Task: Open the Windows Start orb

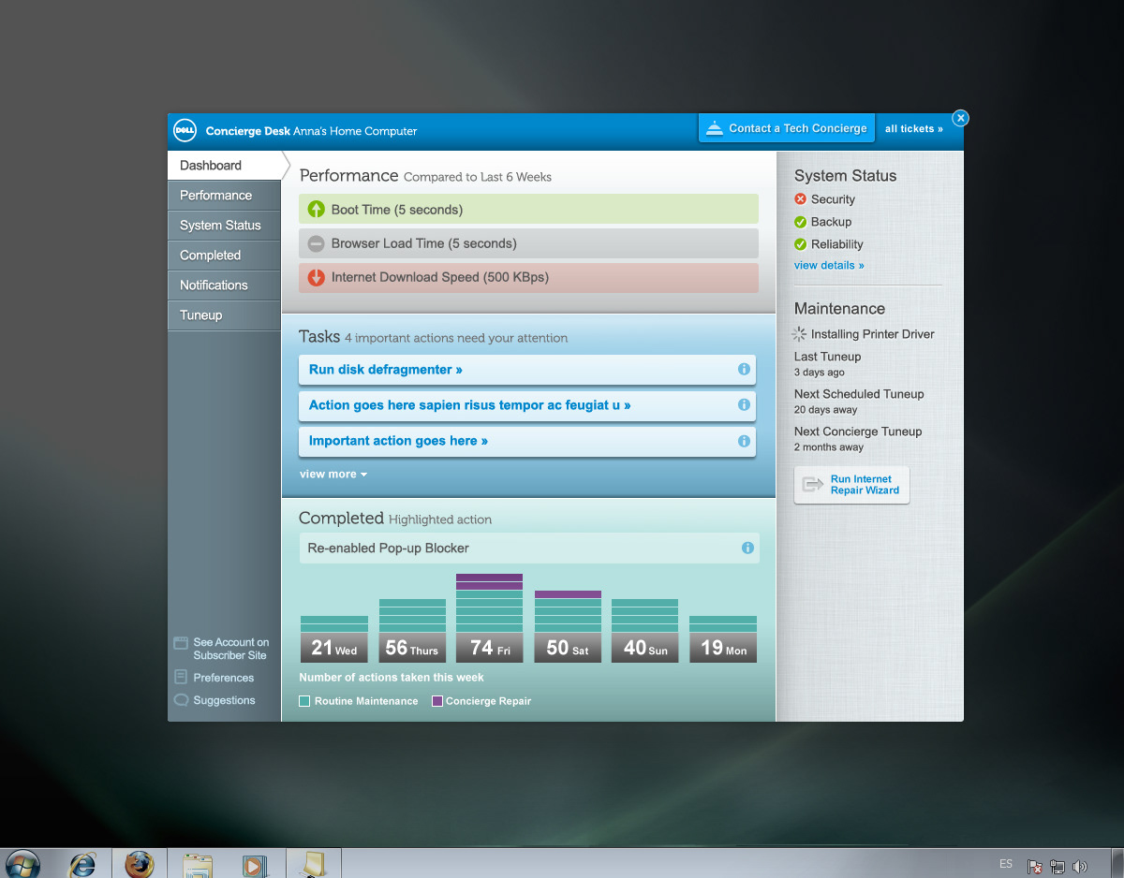Action: 22,864
